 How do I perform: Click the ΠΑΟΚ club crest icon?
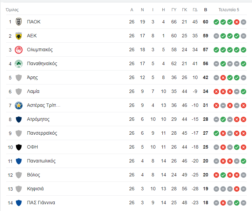19,22
